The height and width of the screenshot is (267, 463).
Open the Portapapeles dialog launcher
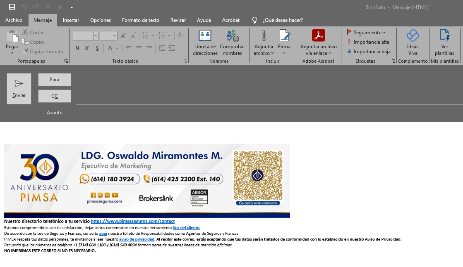click(x=66, y=61)
